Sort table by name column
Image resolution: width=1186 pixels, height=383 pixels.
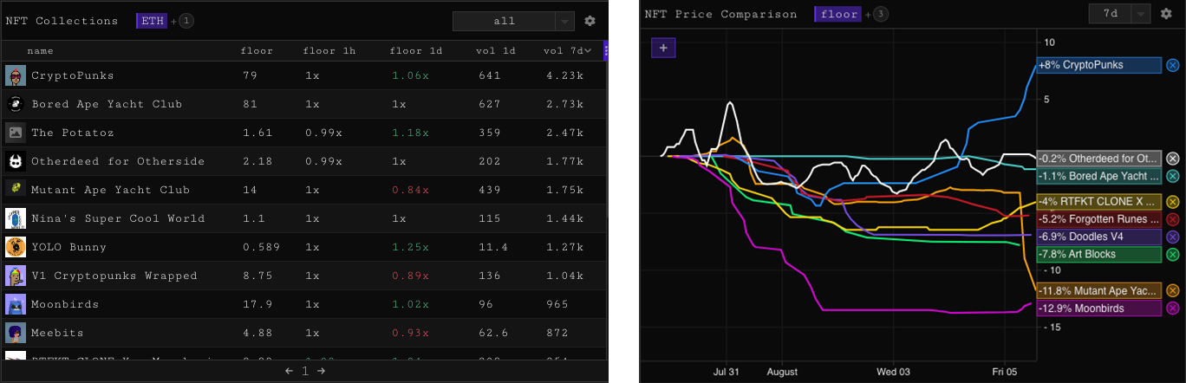40,51
